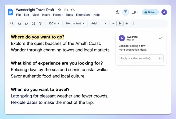This screenshot has width=176, height=119.
Task: Click the line Savor authentic food
Action: 48,76
